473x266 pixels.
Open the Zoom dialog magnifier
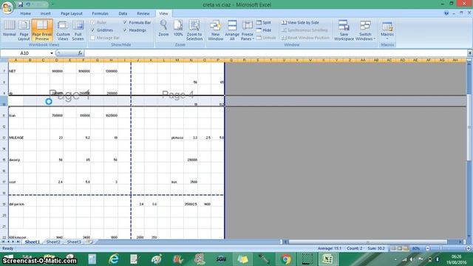pyautogui.click(x=163, y=28)
